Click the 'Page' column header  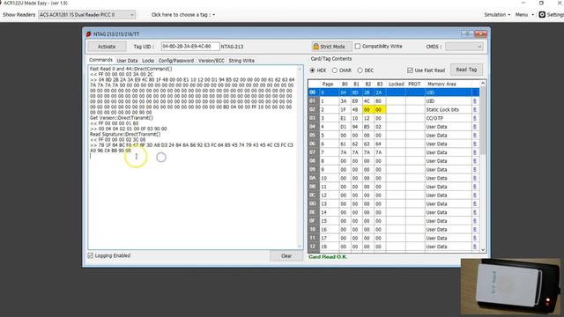click(x=328, y=84)
